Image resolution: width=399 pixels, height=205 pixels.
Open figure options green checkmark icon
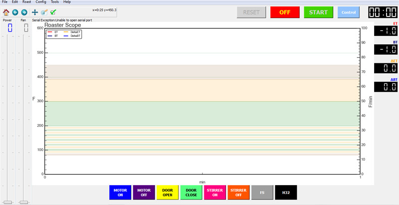(x=53, y=12)
